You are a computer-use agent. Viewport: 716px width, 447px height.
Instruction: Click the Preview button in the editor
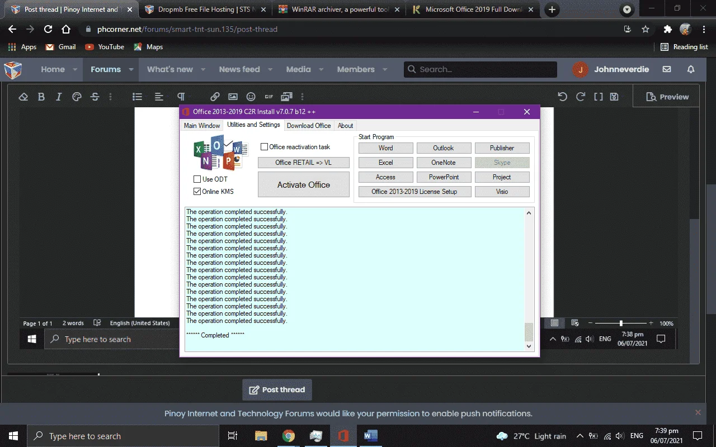(x=667, y=97)
